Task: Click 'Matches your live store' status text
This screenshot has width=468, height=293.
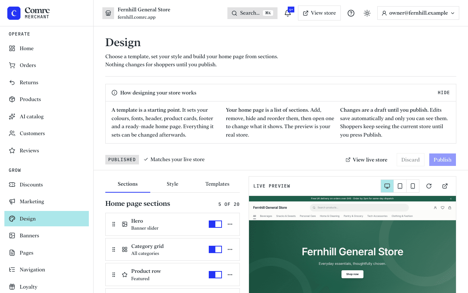Action: (x=174, y=159)
